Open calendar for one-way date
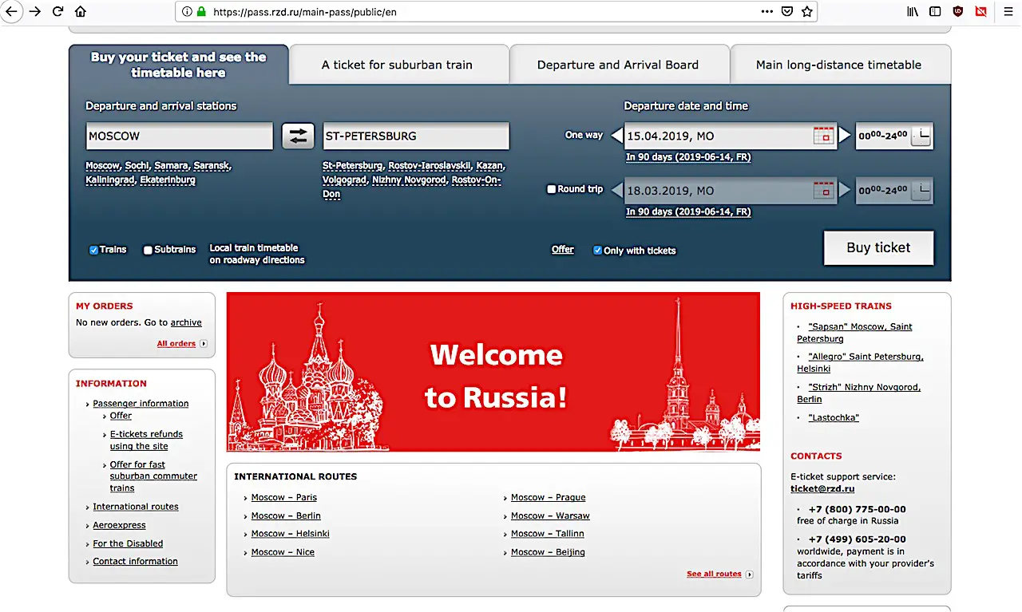Viewport: 1022px width, 612px height. pyautogui.click(x=823, y=136)
